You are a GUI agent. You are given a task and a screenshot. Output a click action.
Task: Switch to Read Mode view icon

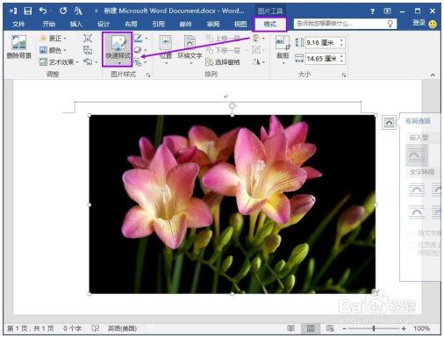(290, 328)
